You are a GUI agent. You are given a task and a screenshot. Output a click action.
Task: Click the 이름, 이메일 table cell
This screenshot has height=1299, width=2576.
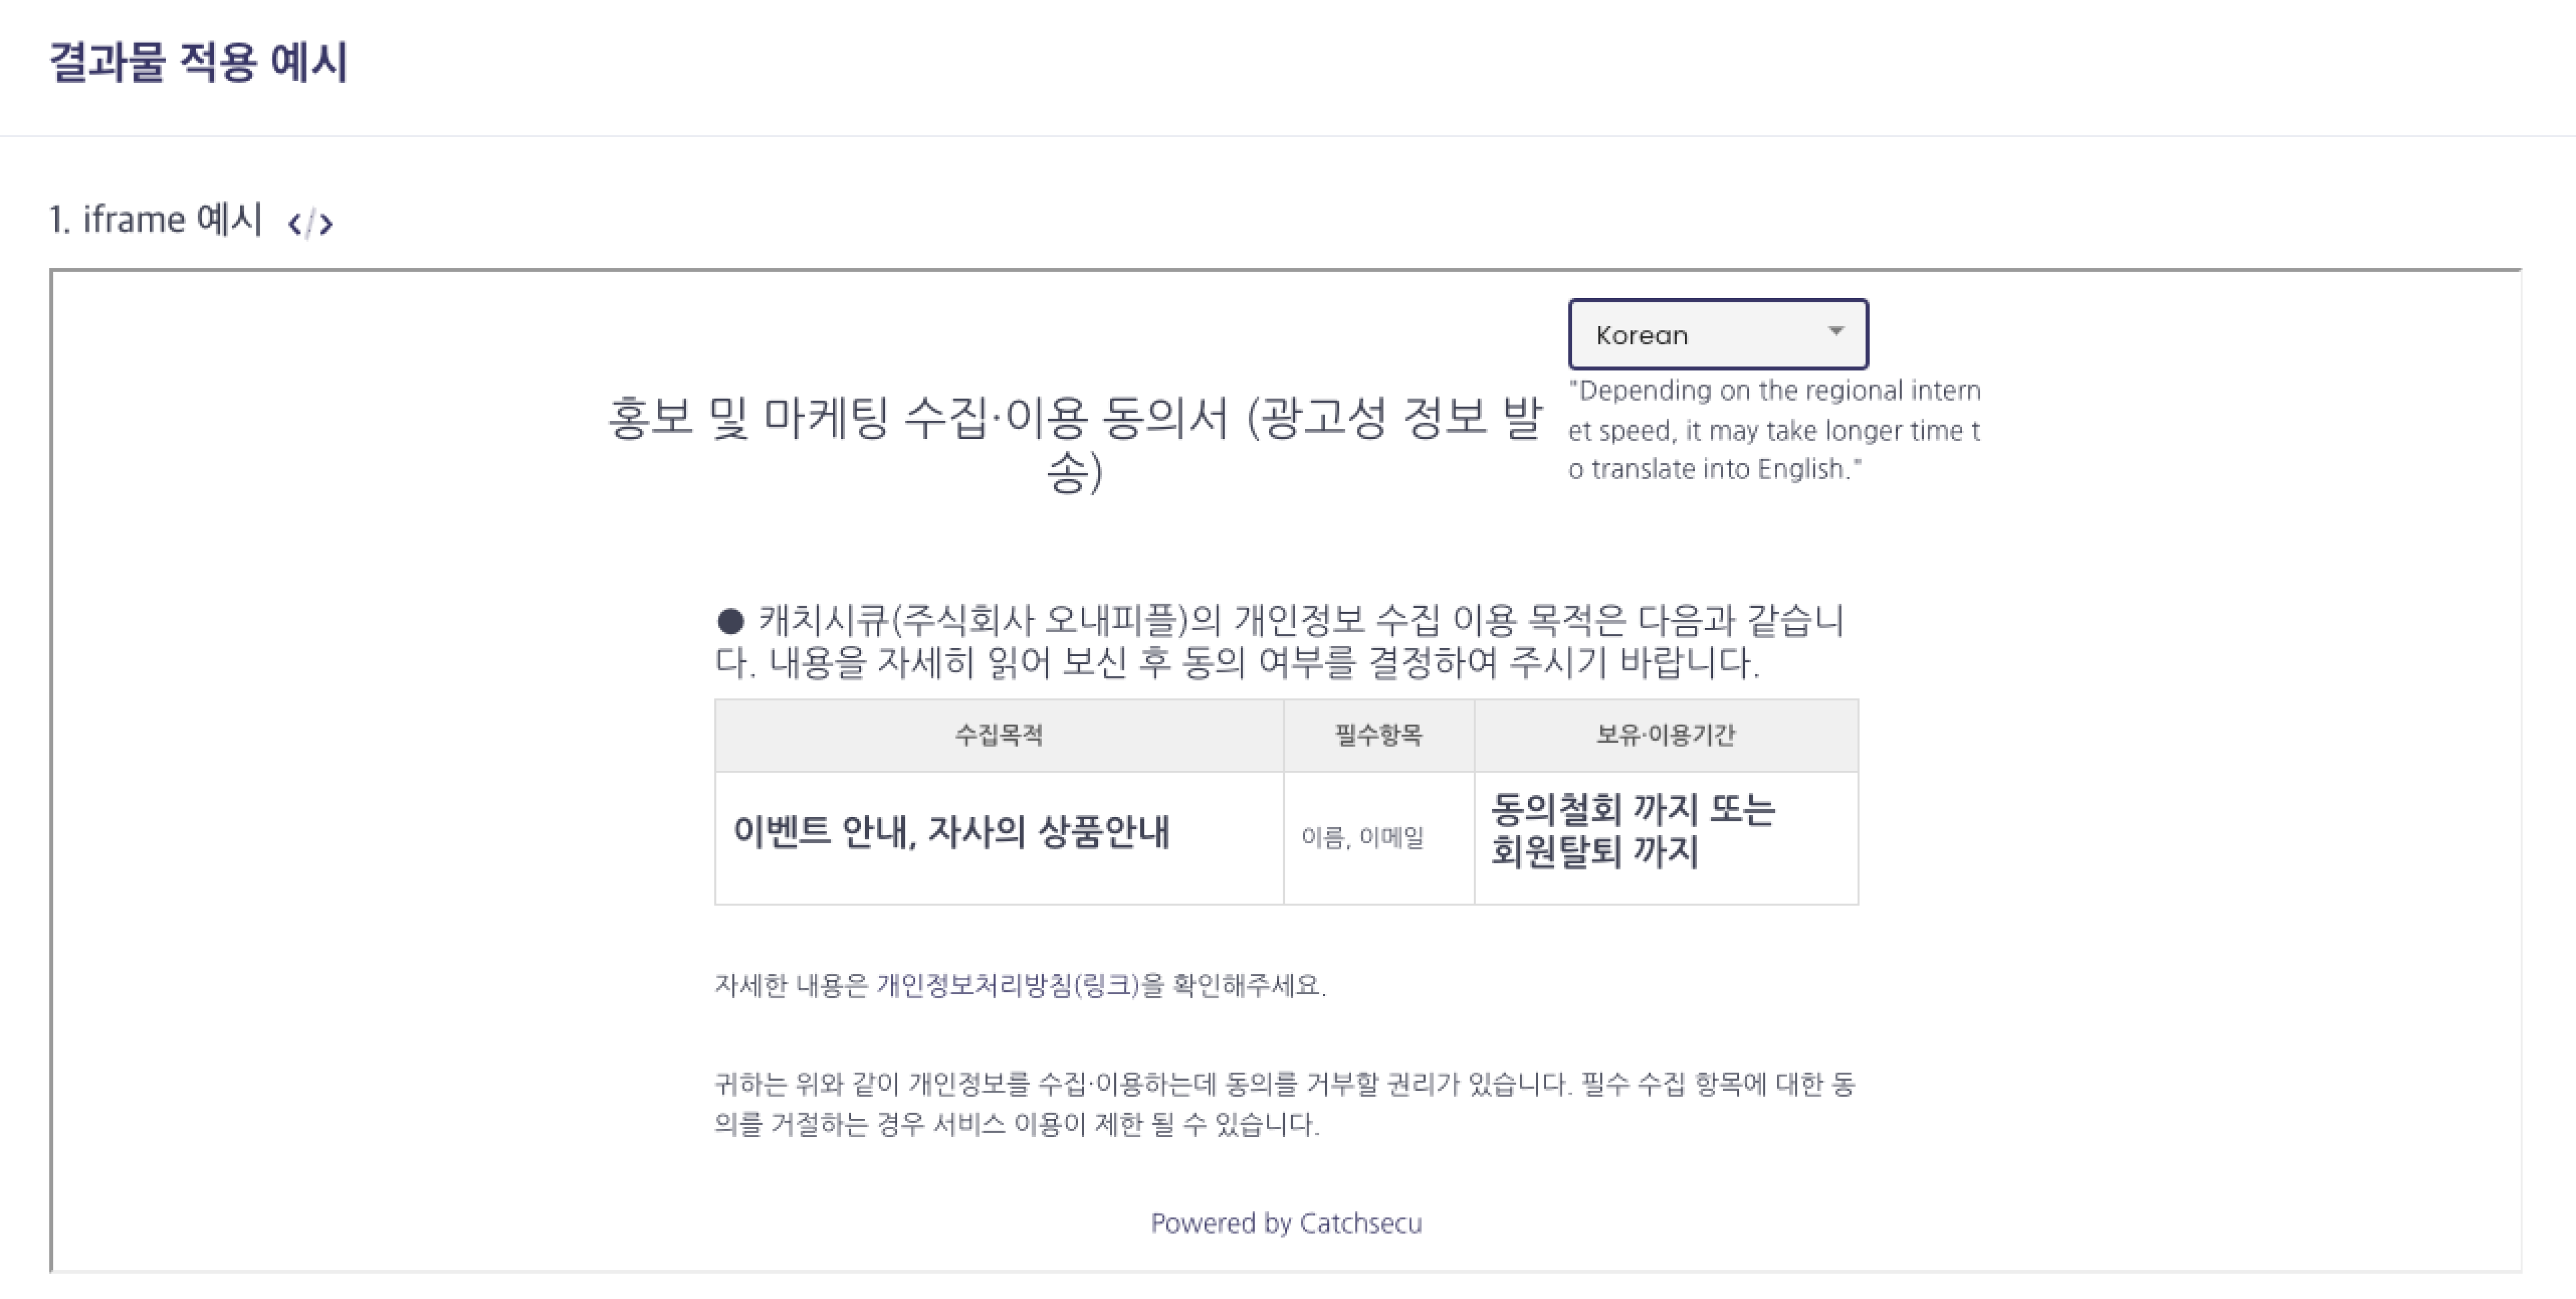pos(1379,837)
